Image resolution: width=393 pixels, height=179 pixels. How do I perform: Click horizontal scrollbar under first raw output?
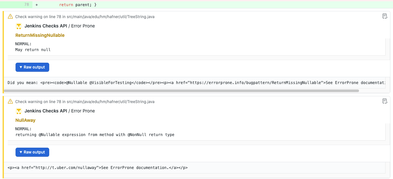(181, 91)
